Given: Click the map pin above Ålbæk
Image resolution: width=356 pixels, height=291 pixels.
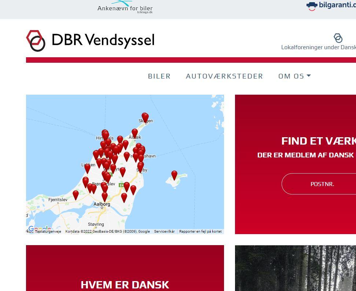Looking at the screenshot, I should tap(135, 133).
